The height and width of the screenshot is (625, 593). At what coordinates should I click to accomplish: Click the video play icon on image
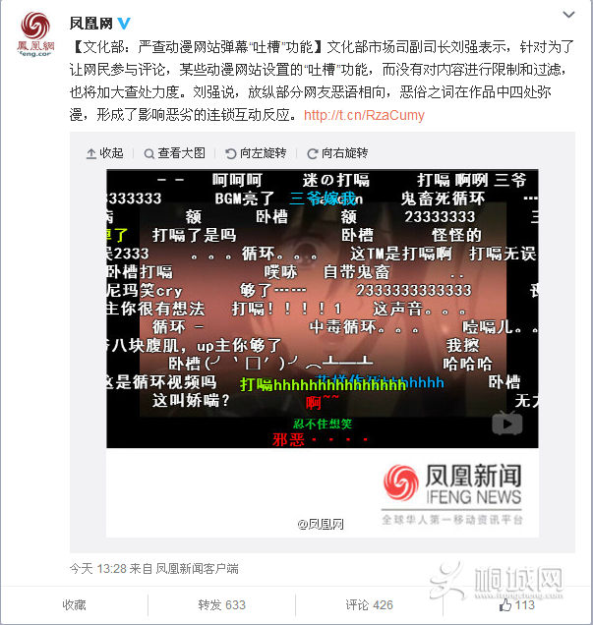507,424
